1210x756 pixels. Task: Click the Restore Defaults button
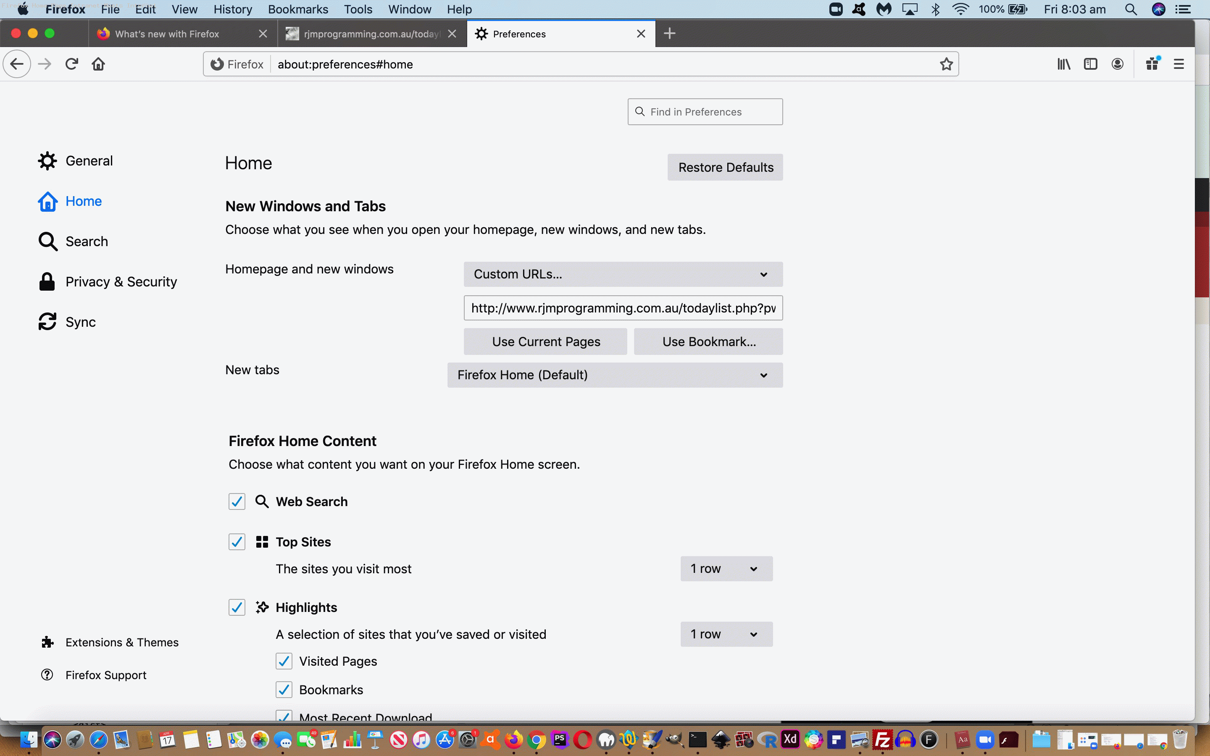click(725, 168)
